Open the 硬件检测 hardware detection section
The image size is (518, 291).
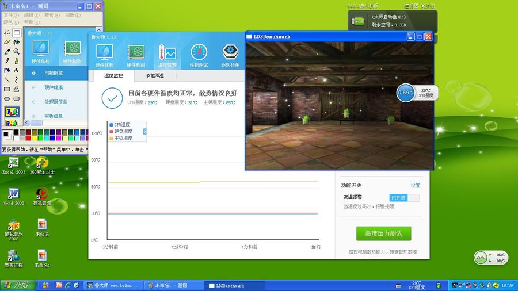[x=136, y=56]
